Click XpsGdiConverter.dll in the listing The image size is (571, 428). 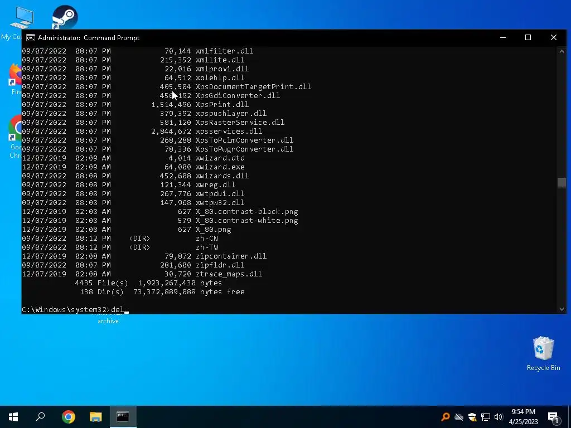click(x=238, y=95)
